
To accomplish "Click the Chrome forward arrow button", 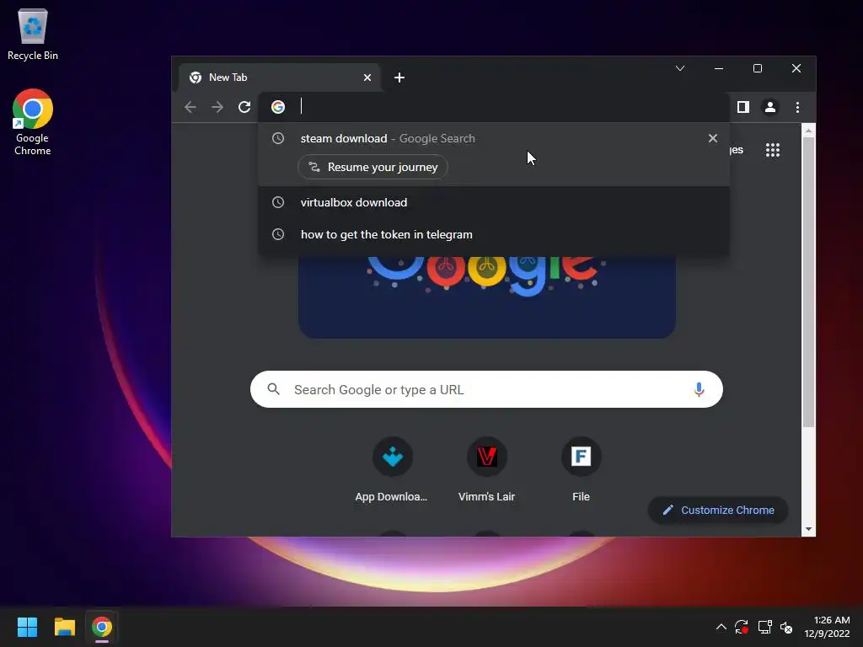I will tap(217, 107).
